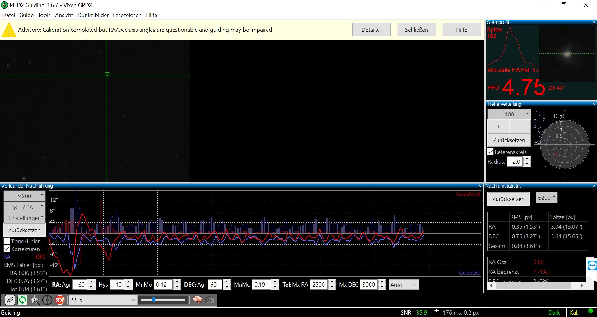Open the x:200 dropdown in guiding graph
Image resolution: width=597 pixels, height=317 pixels.
tap(25, 196)
